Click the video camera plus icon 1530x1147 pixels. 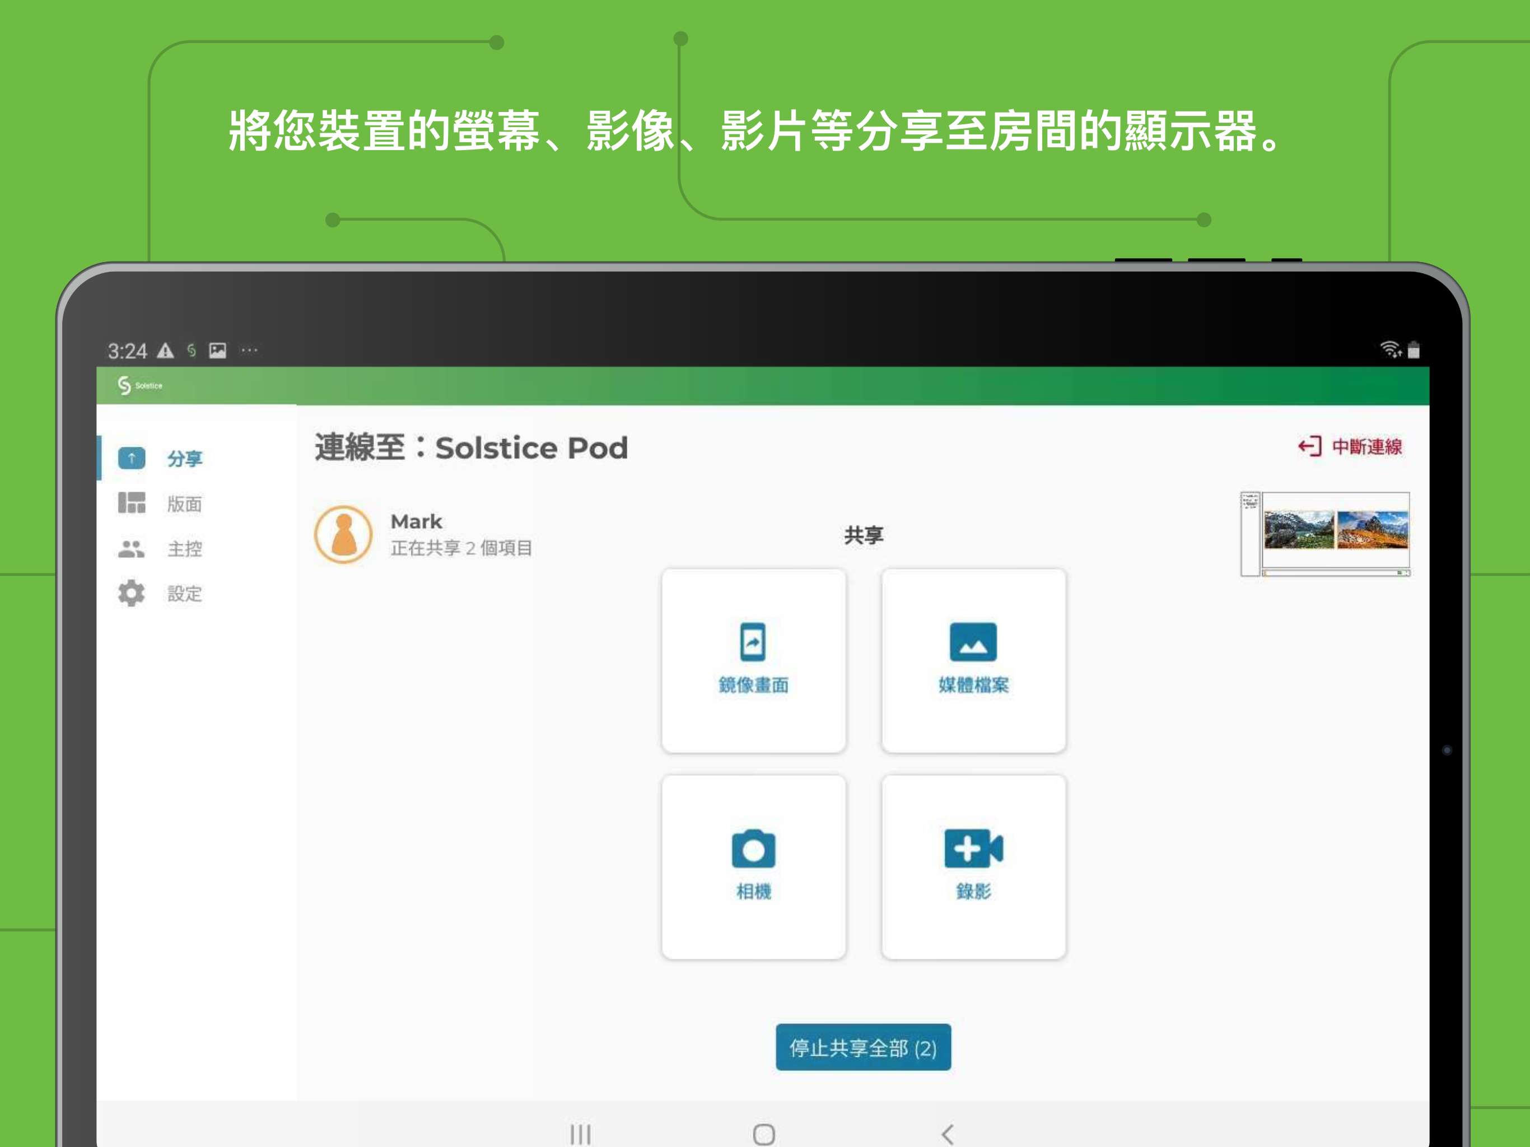973,848
